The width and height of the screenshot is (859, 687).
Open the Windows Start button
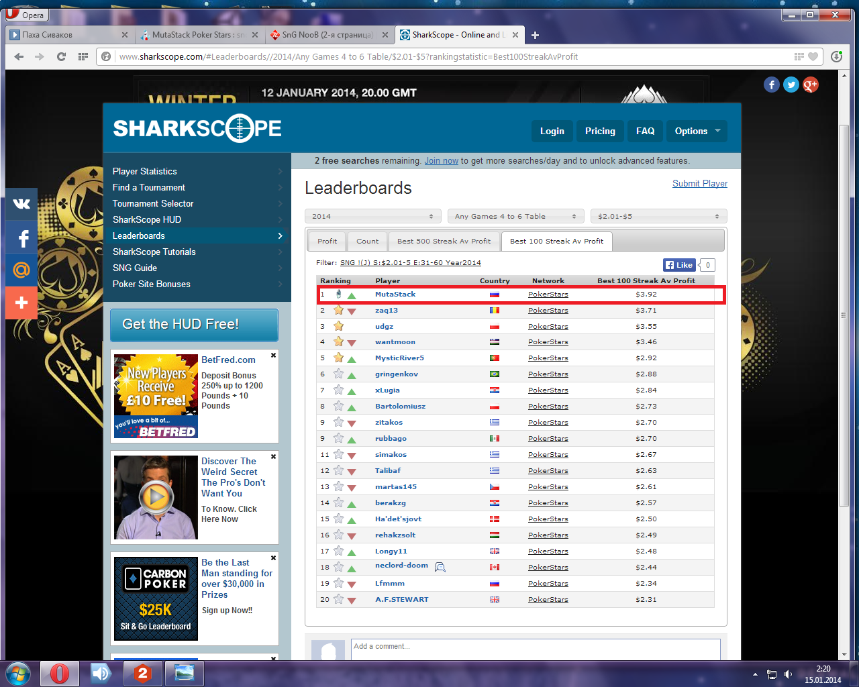click(17, 673)
